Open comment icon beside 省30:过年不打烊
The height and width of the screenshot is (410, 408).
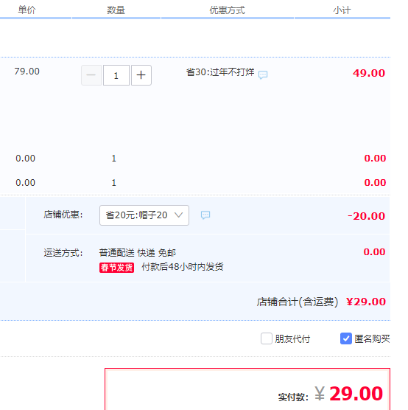tap(263, 74)
